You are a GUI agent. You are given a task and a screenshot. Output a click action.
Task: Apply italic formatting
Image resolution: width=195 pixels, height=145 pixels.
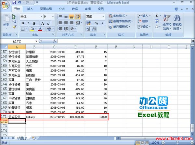click(x=28, y=23)
